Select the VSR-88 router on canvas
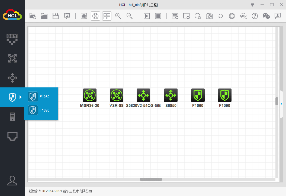The height and width of the screenshot is (196, 286). pos(116,95)
